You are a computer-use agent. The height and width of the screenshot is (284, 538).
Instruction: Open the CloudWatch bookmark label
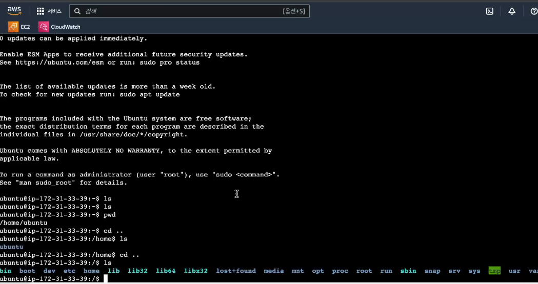pos(66,27)
